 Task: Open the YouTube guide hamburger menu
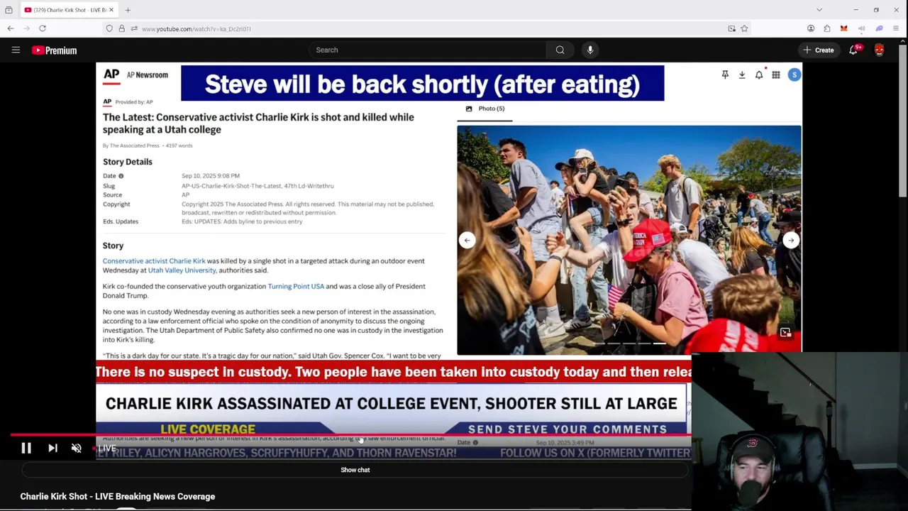(16, 50)
